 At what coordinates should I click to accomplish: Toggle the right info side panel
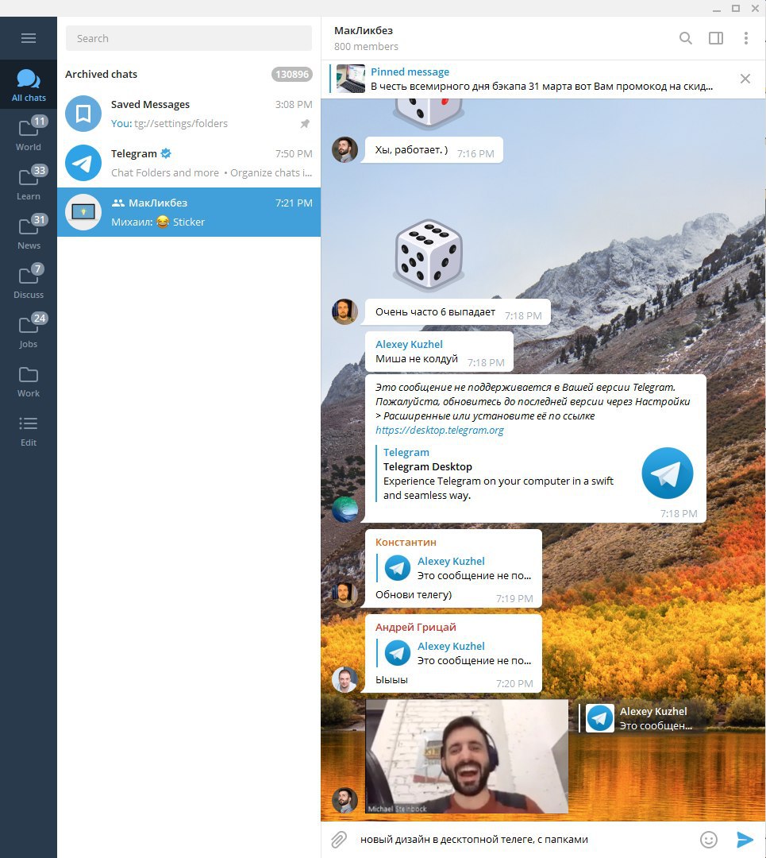click(x=716, y=38)
